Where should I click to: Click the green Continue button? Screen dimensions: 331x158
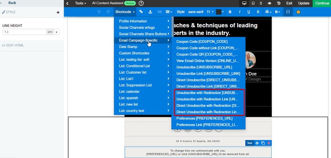[322, 3]
